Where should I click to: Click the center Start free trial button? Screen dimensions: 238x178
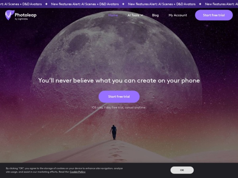point(119,97)
